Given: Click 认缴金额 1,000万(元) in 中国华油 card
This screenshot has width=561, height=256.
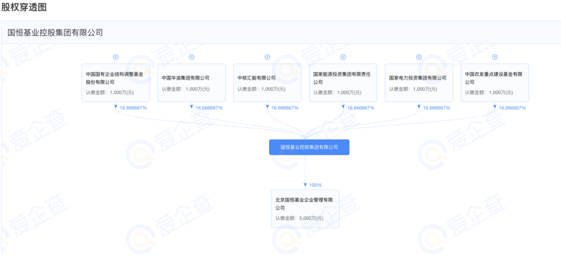Looking at the screenshot, I should (x=185, y=89).
